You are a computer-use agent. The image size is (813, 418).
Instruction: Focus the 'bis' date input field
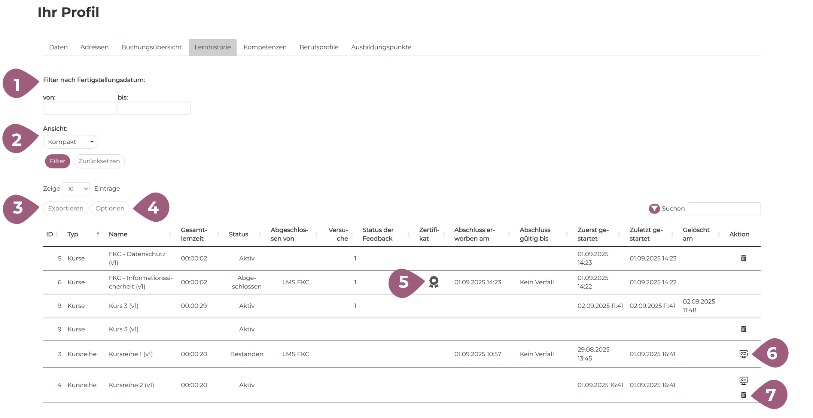tap(154, 108)
